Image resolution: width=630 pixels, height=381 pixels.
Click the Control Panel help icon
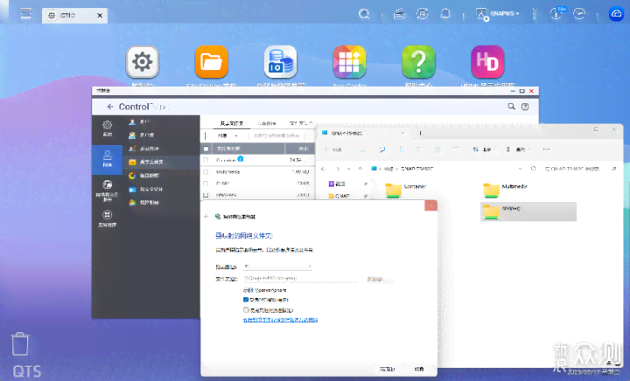pyautogui.click(x=525, y=107)
